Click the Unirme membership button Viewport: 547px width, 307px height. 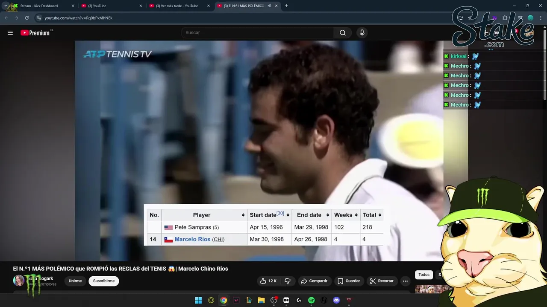[75, 281]
